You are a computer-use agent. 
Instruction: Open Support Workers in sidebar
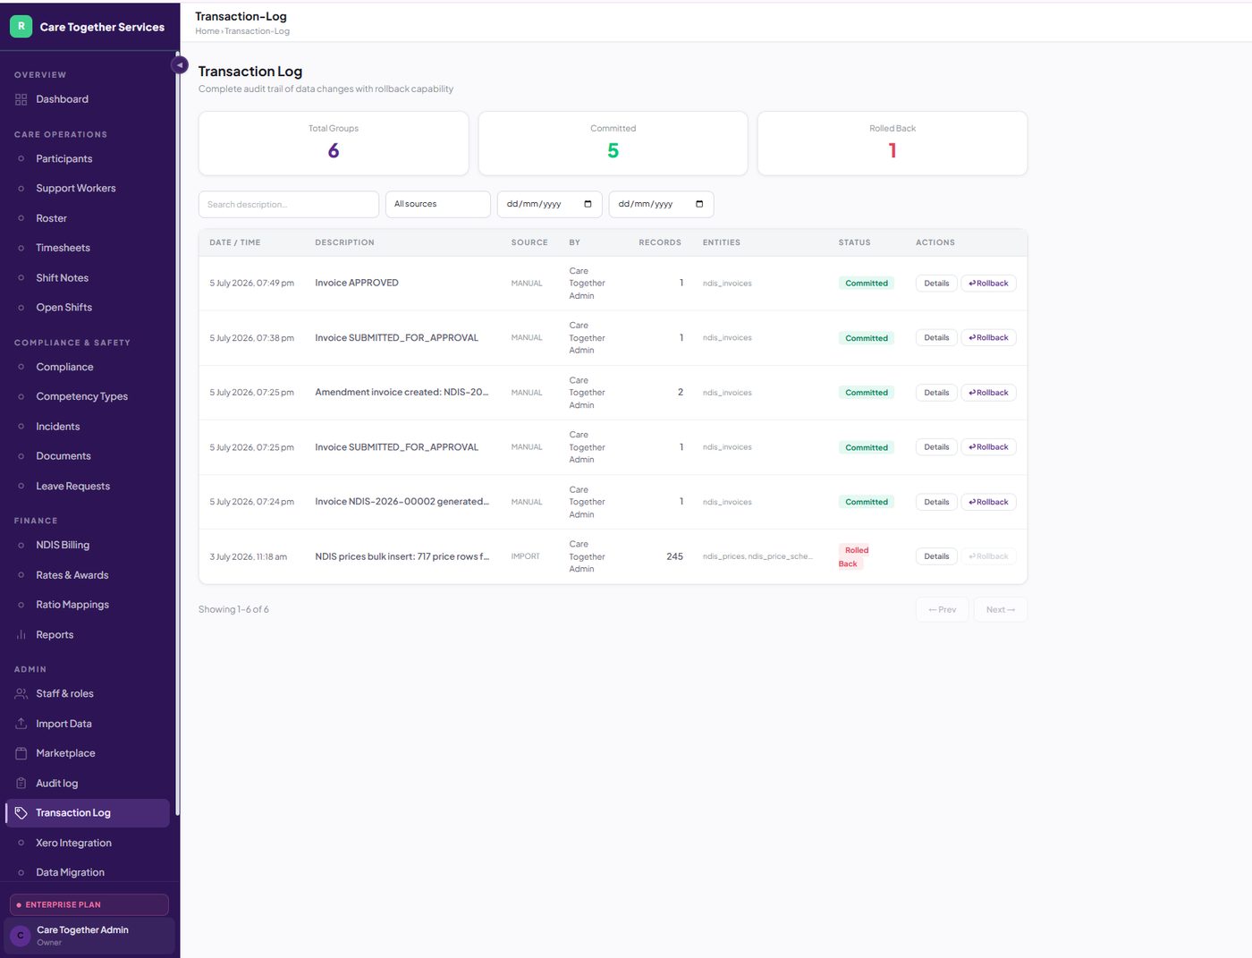point(87,189)
